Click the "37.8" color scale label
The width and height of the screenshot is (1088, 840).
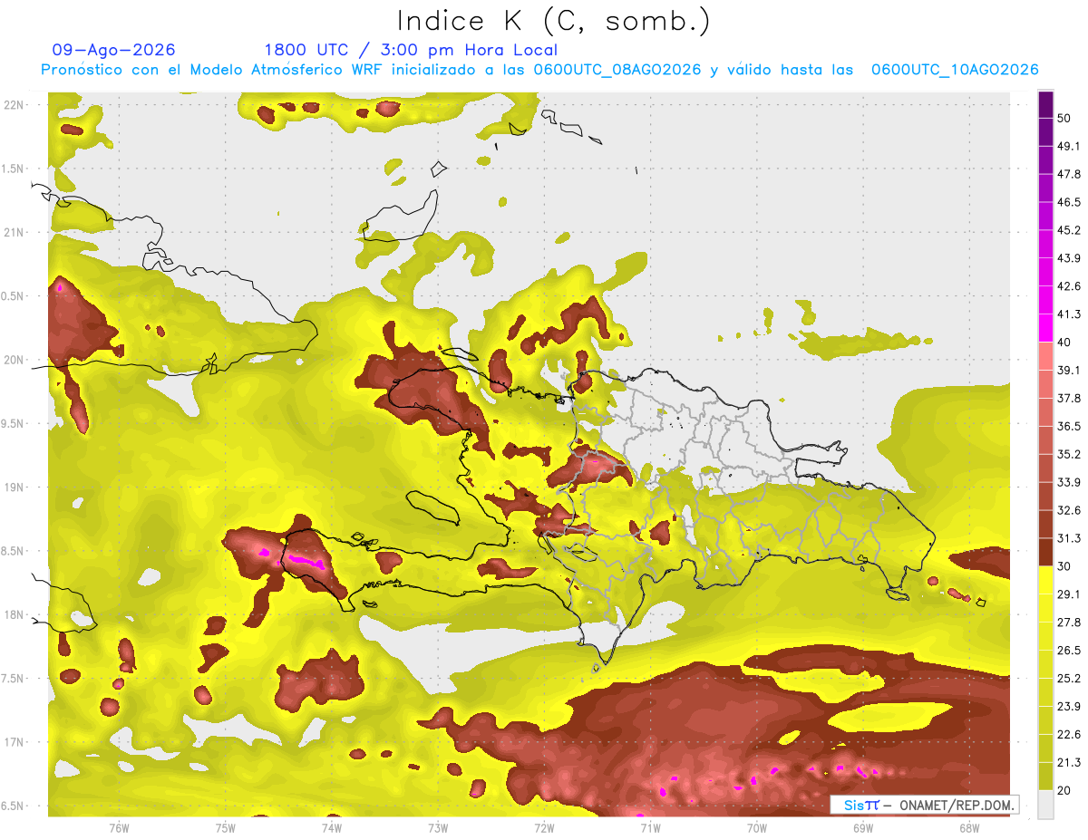click(x=1069, y=399)
